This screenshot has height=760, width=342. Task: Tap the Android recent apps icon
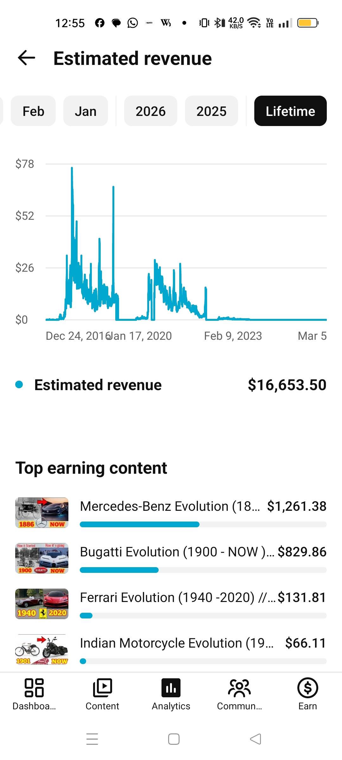coord(92,739)
